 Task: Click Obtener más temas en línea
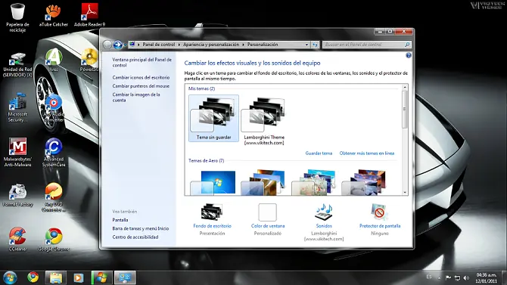[x=367, y=153]
